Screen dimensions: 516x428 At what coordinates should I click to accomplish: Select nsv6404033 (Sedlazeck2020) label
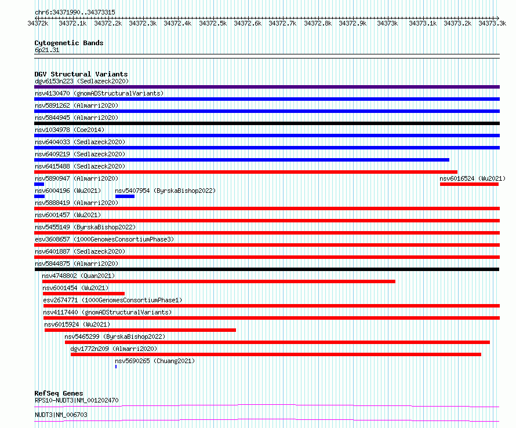pos(80,142)
